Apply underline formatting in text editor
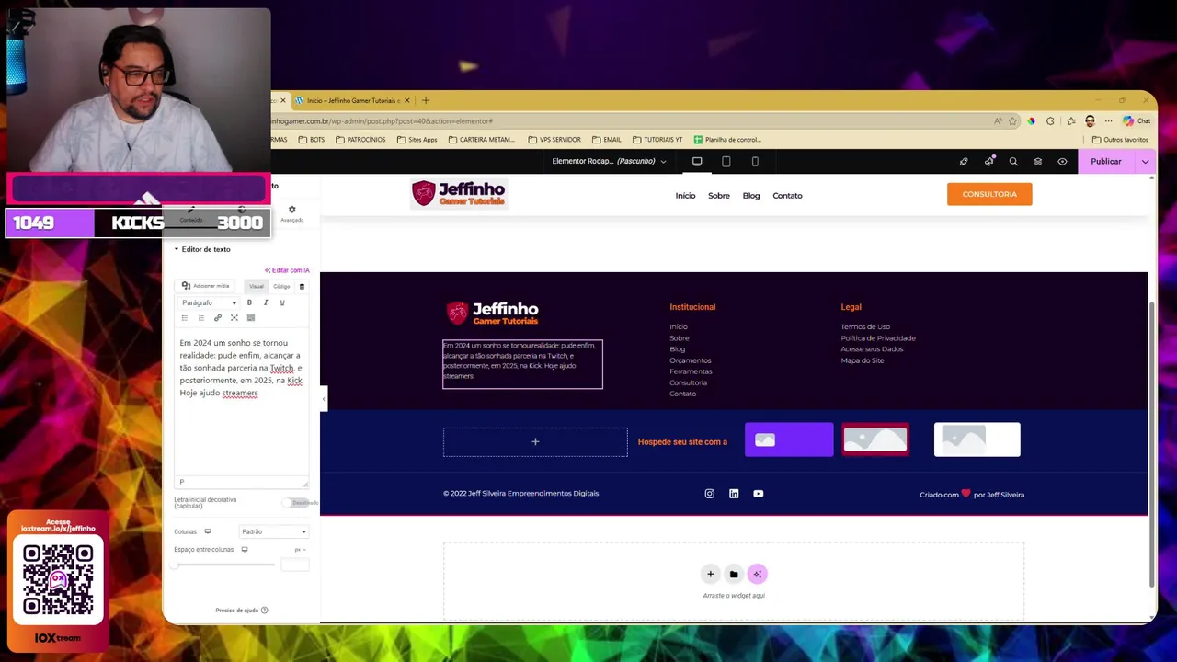 coord(282,302)
